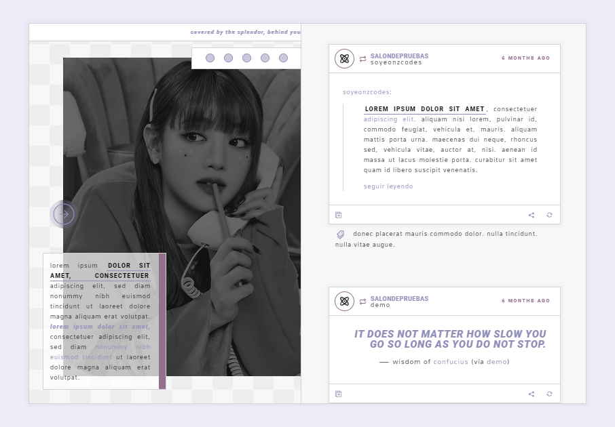Screen dimensions: 615x427
Task: Click 'seguir leyendo' to read more
Action: 388,186
